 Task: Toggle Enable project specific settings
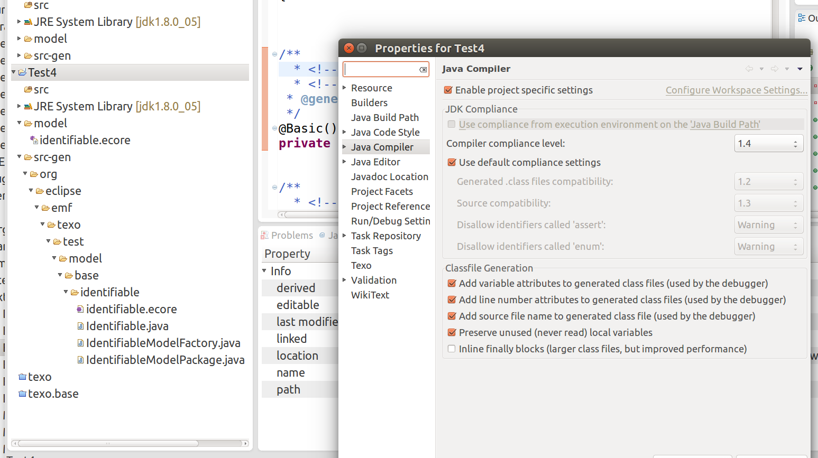pos(448,90)
